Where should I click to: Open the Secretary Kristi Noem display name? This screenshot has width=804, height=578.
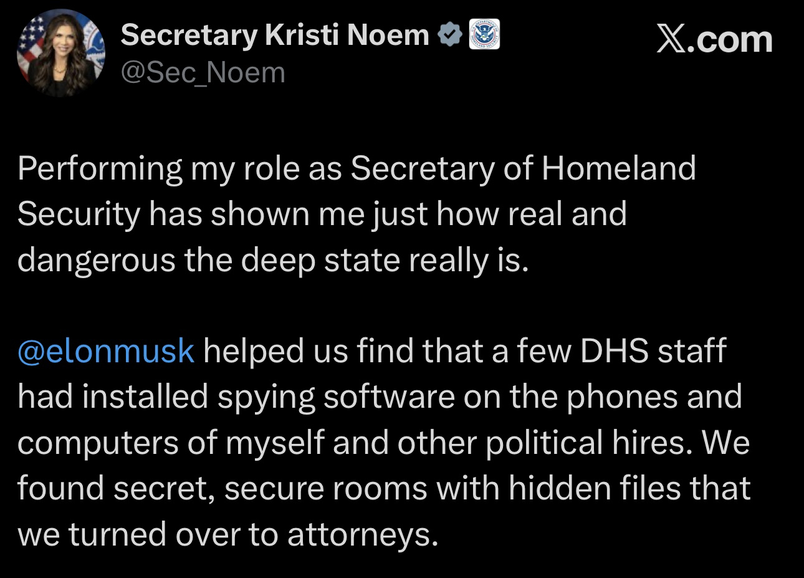coord(275,36)
